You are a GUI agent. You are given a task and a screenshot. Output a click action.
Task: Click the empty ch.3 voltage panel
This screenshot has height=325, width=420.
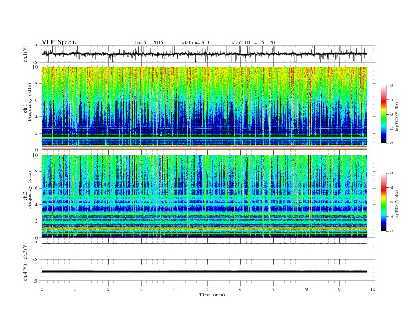pyautogui.click(x=208, y=251)
